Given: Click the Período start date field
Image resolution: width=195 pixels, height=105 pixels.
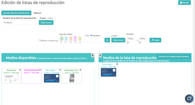Looking at the screenshot, I should click(130, 39).
